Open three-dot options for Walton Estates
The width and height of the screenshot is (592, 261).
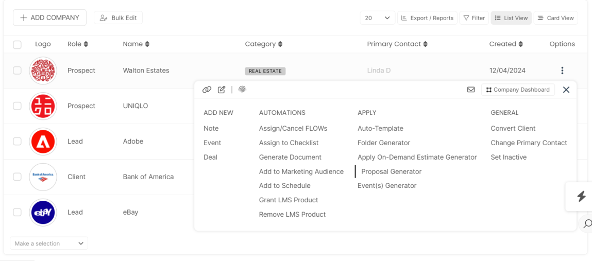pyautogui.click(x=562, y=71)
